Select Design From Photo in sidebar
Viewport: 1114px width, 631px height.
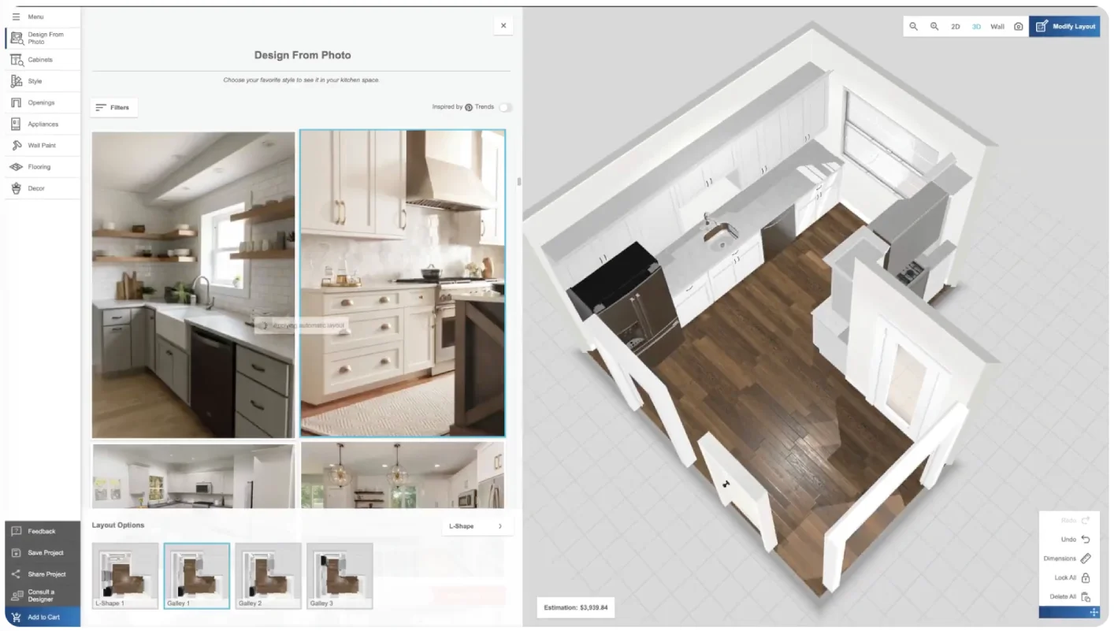pos(43,38)
